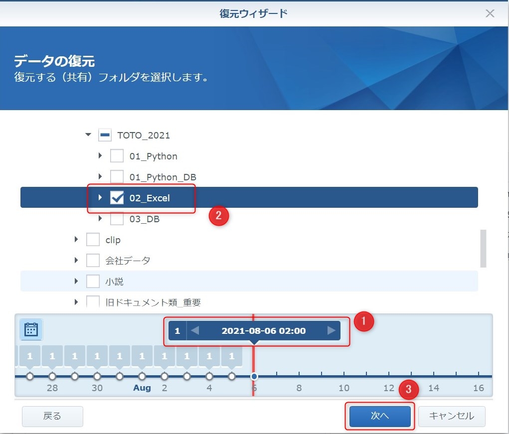Select the timeline point at date 30

pyautogui.click(x=97, y=376)
